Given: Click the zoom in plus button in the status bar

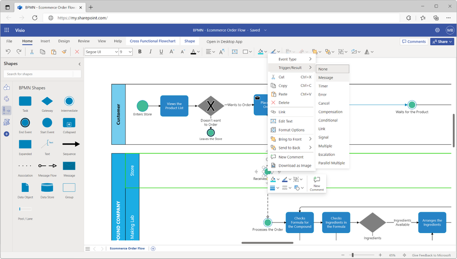Looking at the screenshot, I should [380, 255].
